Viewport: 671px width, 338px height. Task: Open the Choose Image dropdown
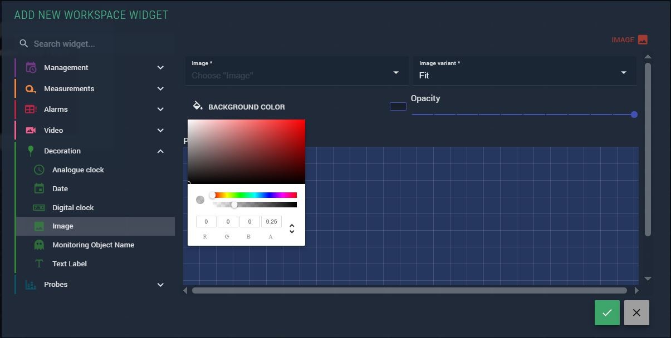(x=395, y=73)
